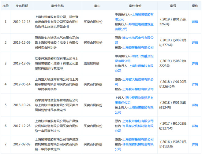The height and width of the screenshot is (154, 202).
Task: Select date cell 2019-12-13
Action: [22, 22]
